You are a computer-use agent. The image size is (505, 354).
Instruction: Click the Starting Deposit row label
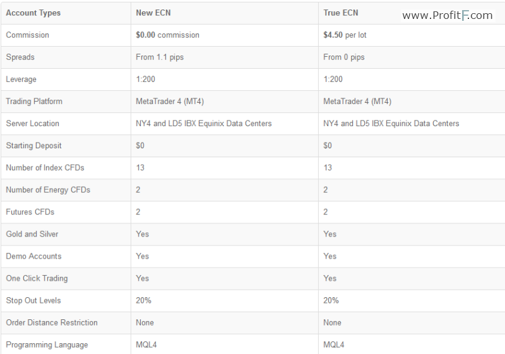33,146
